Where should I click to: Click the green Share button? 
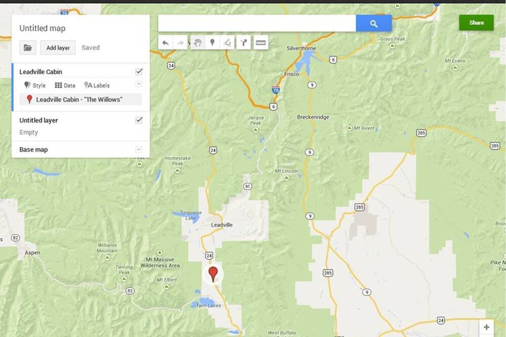pyautogui.click(x=476, y=23)
